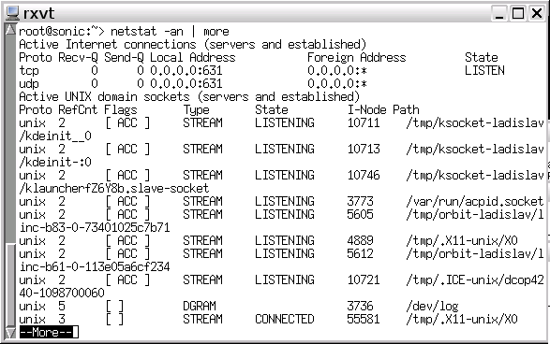Click the 'Active UNIX domain sockets' heading line
The width and height of the screenshot is (550, 344).
pos(189,96)
